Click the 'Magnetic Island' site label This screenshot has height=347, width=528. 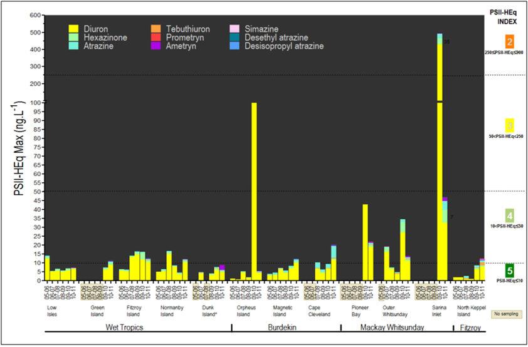(x=283, y=311)
